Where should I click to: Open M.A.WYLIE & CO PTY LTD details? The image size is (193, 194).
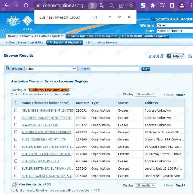coord(40,125)
